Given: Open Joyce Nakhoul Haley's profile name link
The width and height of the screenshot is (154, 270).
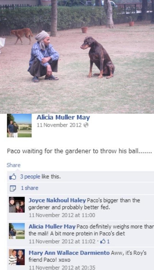Looking at the screenshot, I should (57, 200).
